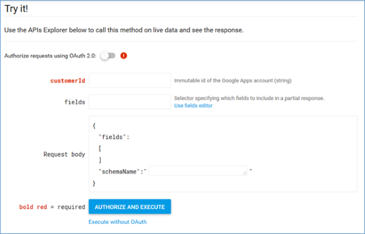Click the Try it! heading
The width and height of the screenshot is (365, 234).
point(16,9)
